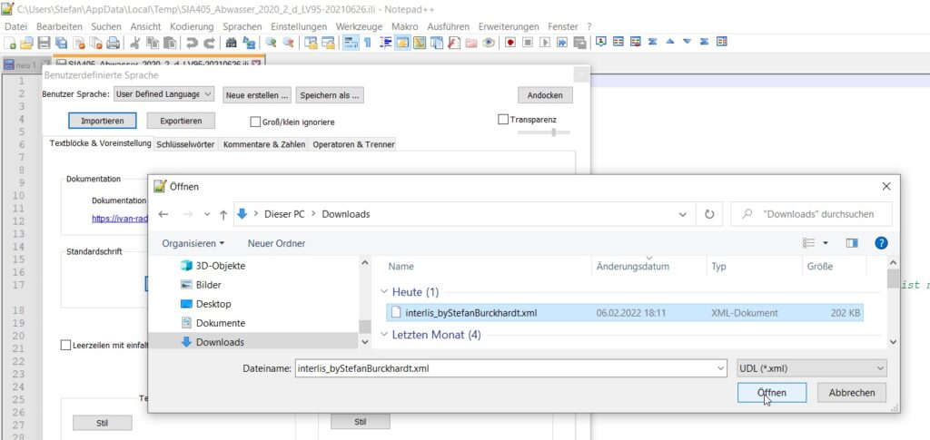The image size is (930, 440).
Task: Click the Monitoring eye icon
Action: (489, 42)
